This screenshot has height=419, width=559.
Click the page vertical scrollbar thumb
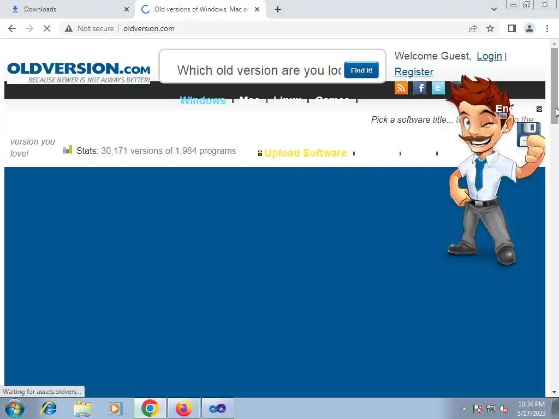point(554,86)
